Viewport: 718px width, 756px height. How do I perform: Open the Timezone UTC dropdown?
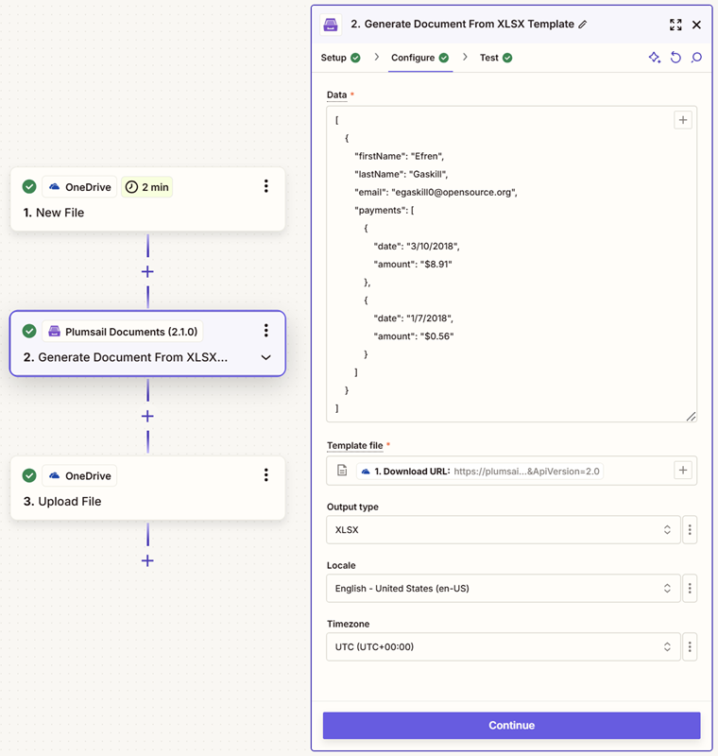[504, 646]
